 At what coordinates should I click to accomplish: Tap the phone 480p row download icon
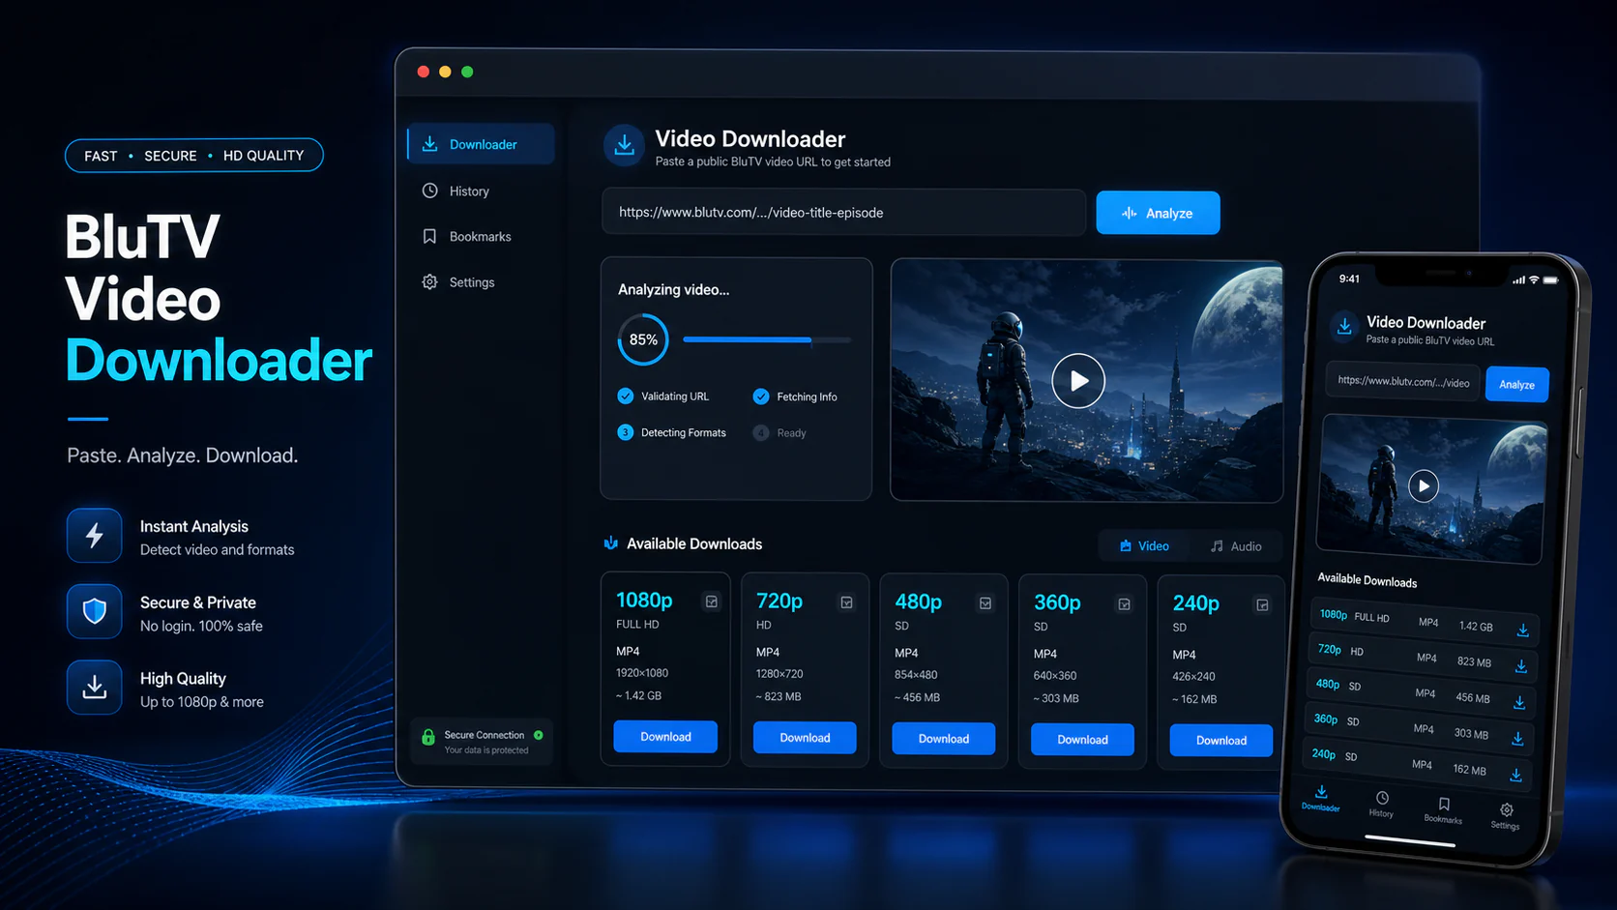pyautogui.click(x=1519, y=702)
